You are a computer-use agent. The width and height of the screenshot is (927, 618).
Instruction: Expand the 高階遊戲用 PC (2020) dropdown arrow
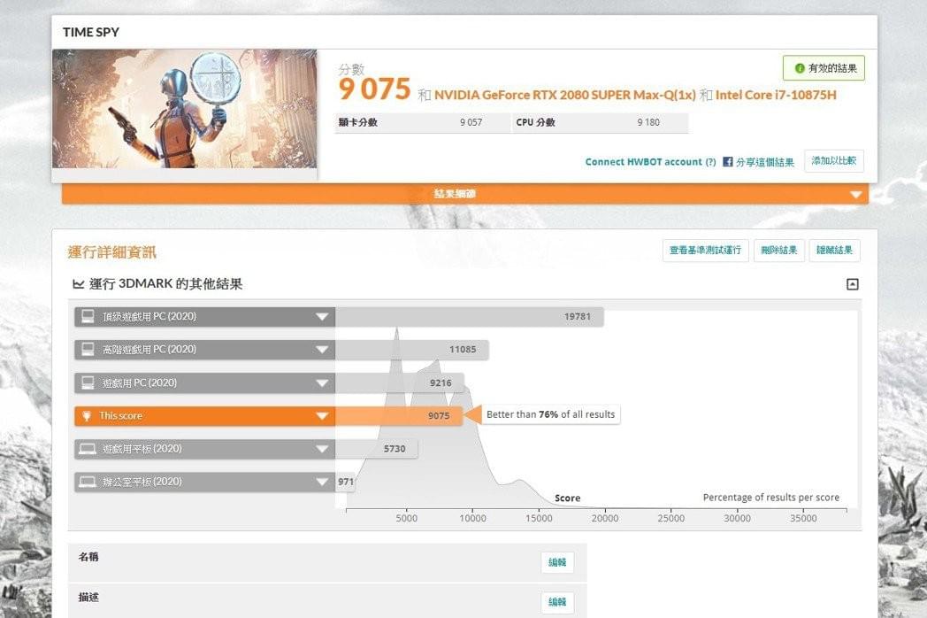click(322, 350)
